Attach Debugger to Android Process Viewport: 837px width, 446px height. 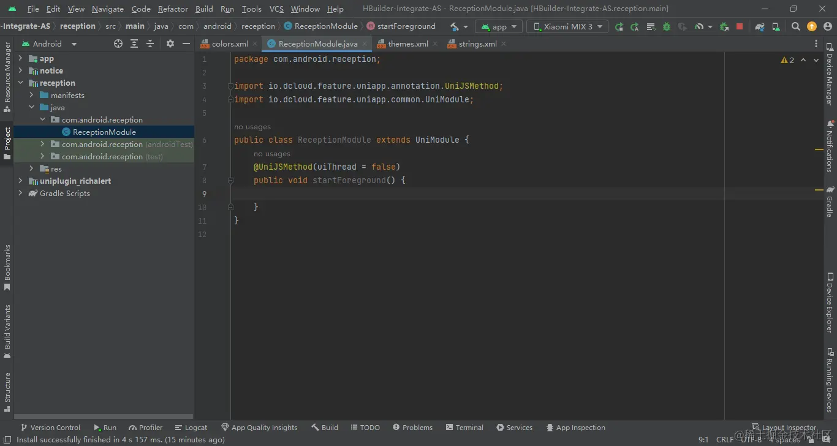(x=724, y=26)
